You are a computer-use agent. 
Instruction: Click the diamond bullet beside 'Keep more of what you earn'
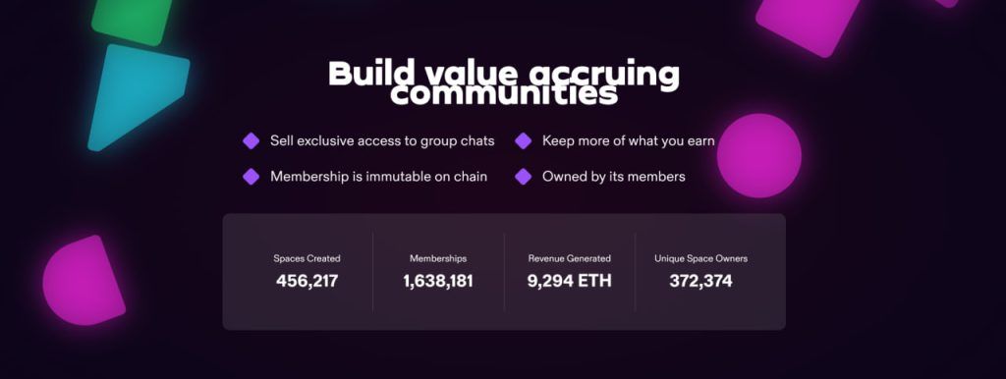click(523, 141)
